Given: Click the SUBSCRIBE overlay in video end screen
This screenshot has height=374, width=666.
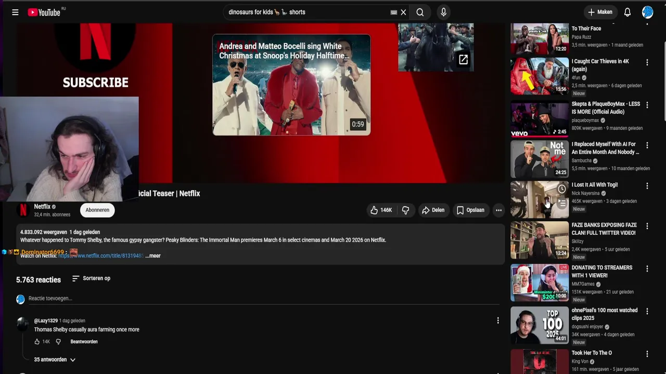Looking at the screenshot, I should 96,82.
